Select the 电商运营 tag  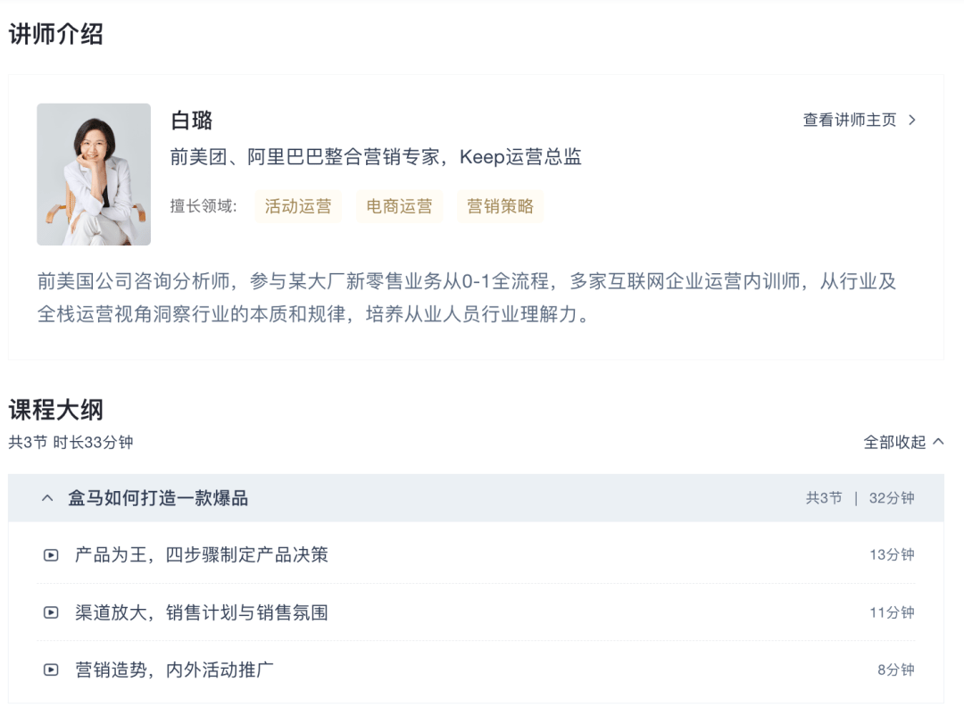[400, 206]
